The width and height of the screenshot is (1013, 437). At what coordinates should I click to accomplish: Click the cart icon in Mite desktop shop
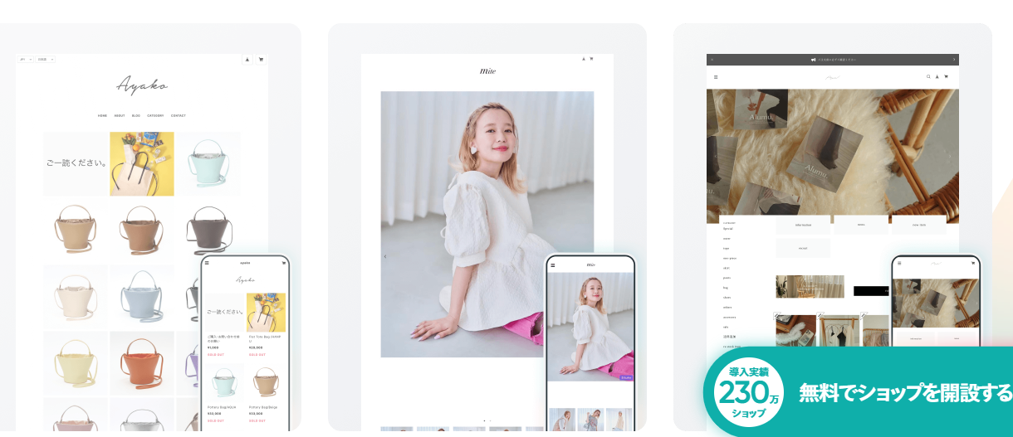coord(591,59)
